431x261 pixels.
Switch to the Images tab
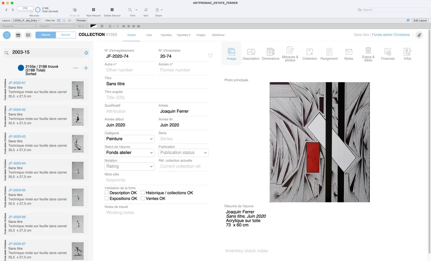[x=201, y=35]
